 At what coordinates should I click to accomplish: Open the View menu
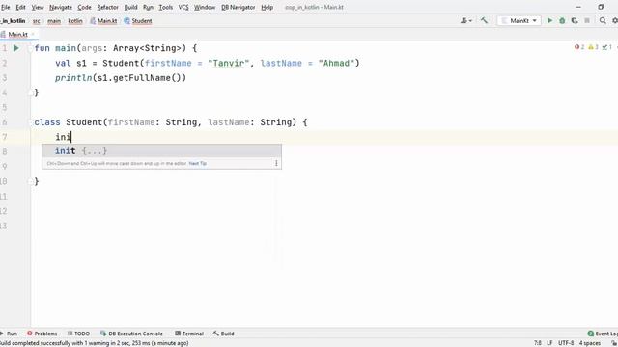[x=38, y=7]
